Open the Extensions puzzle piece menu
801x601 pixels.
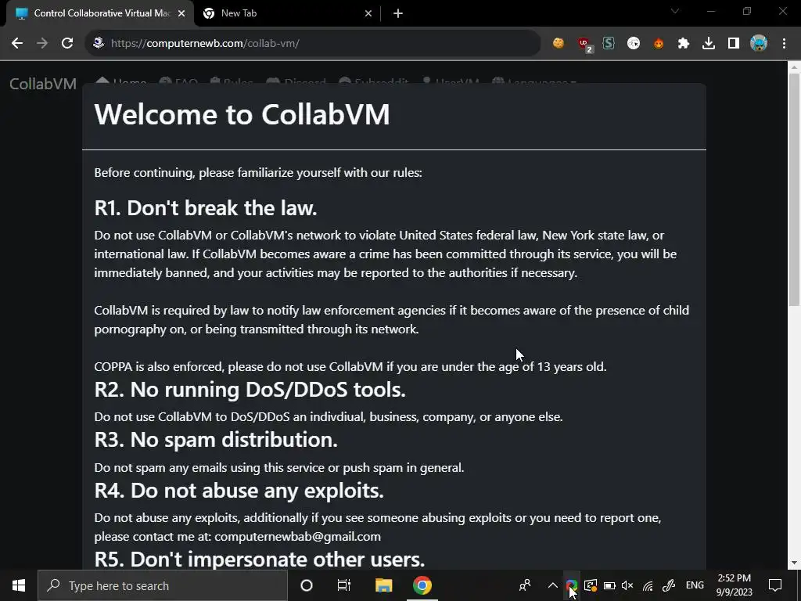coord(684,44)
